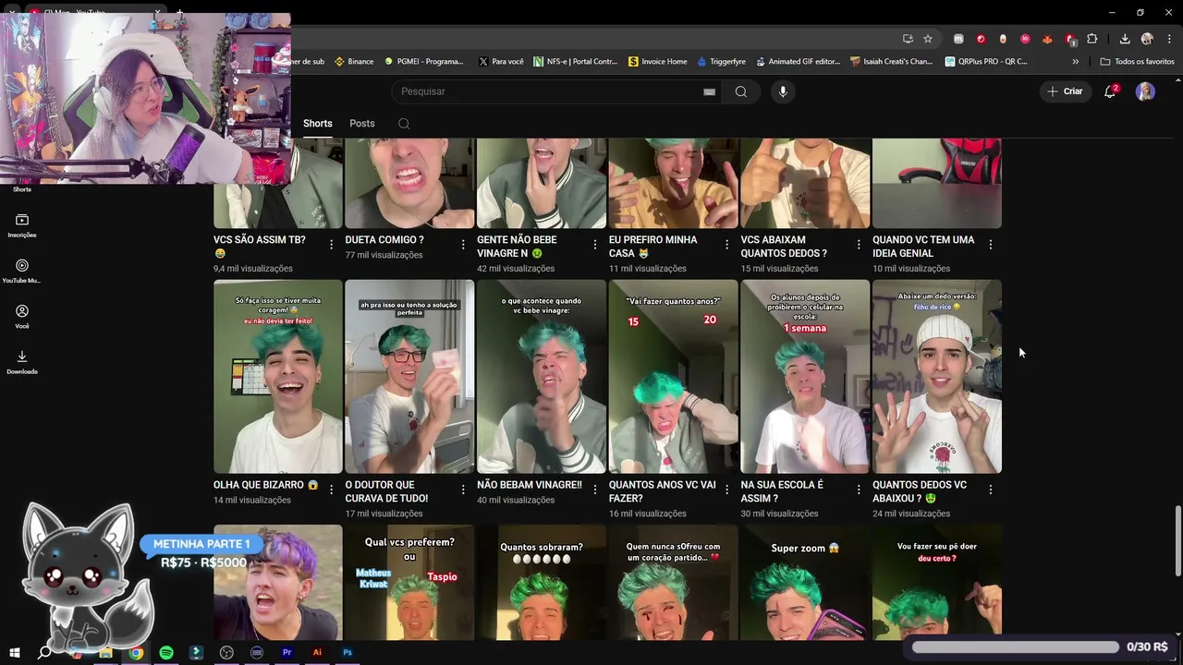Image resolution: width=1183 pixels, height=665 pixels.
Task: Open Você in the sidebar
Action: pyautogui.click(x=22, y=317)
